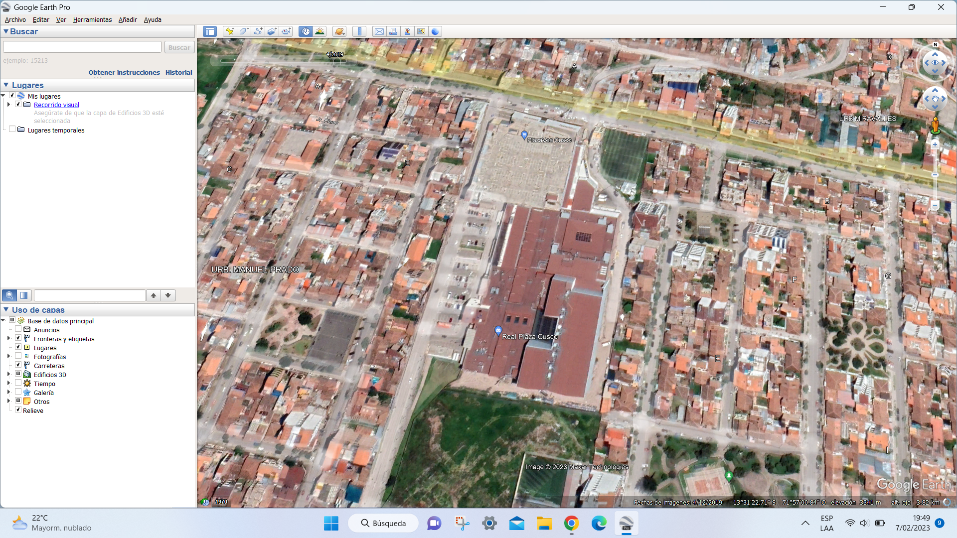Click the historical imagery time slider

pos(283,61)
